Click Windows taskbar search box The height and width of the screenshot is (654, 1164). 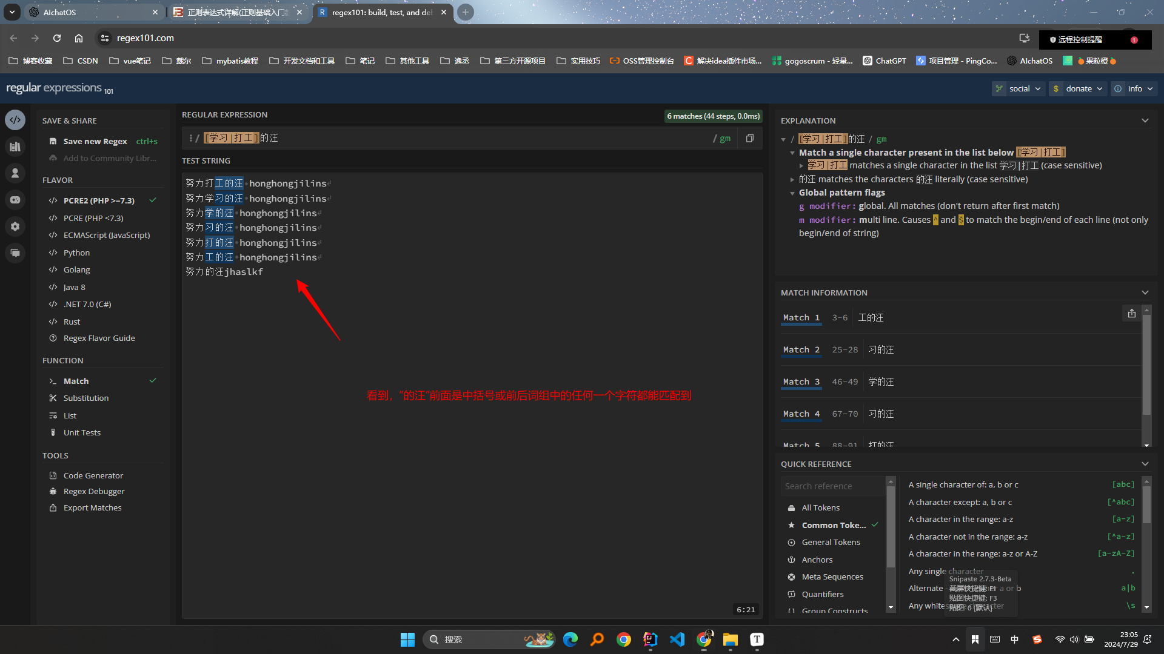click(x=489, y=639)
